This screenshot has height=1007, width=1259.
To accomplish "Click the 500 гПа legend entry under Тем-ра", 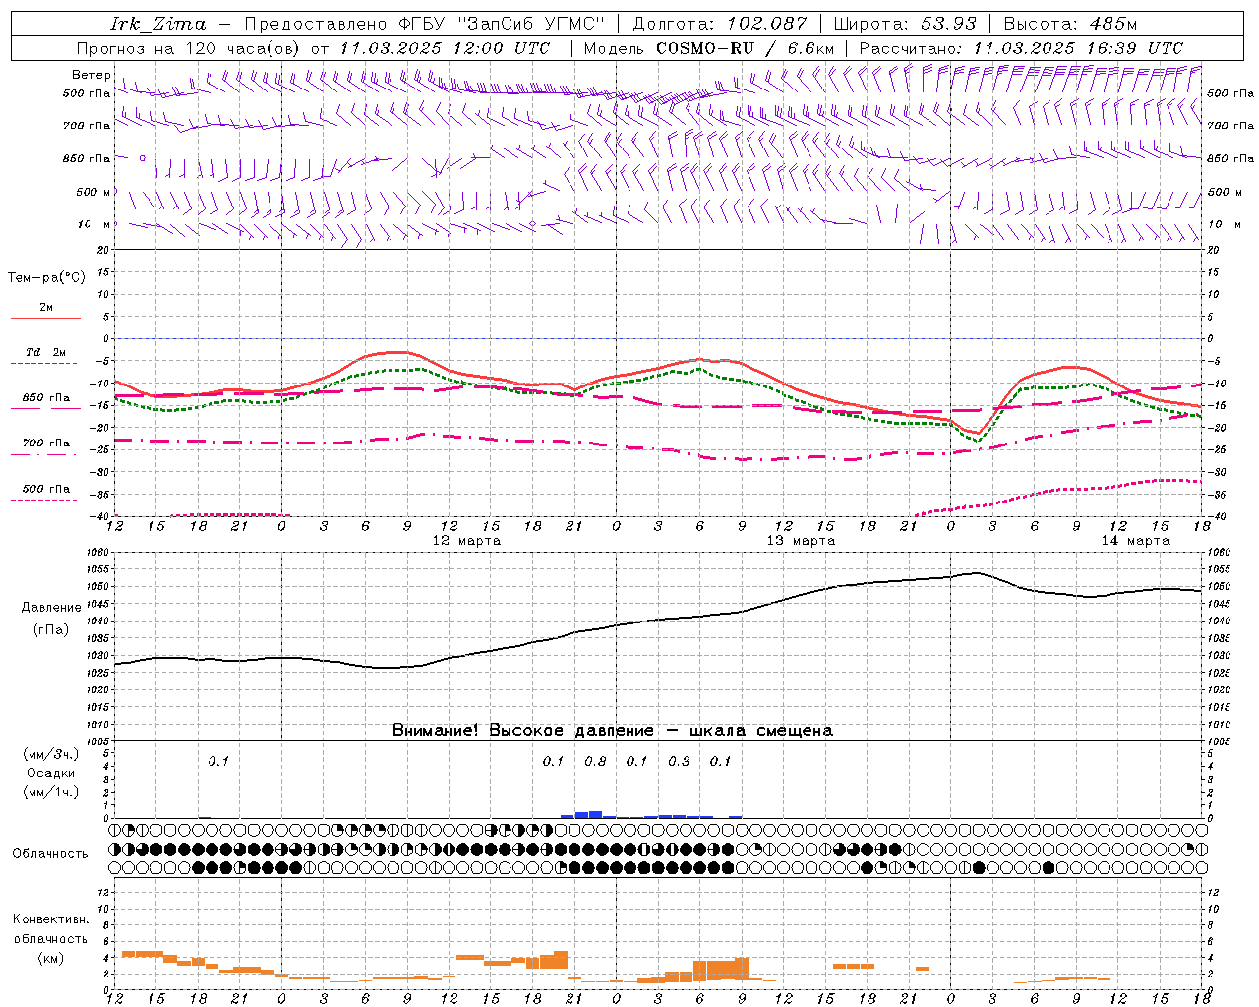I will click(45, 488).
